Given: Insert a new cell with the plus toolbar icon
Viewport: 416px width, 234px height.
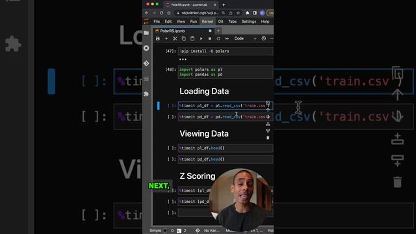Looking at the screenshot, I should click(166, 39).
